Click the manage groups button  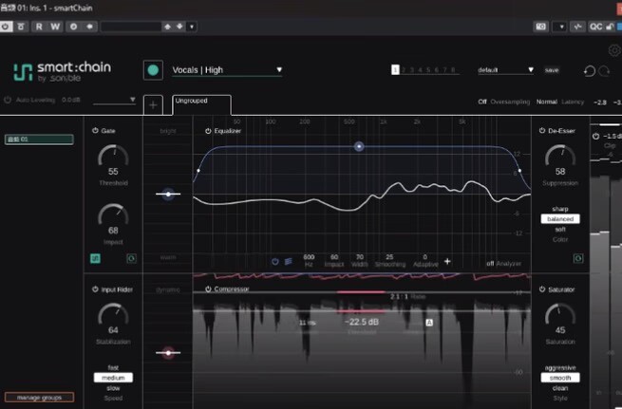[x=39, y=397]
